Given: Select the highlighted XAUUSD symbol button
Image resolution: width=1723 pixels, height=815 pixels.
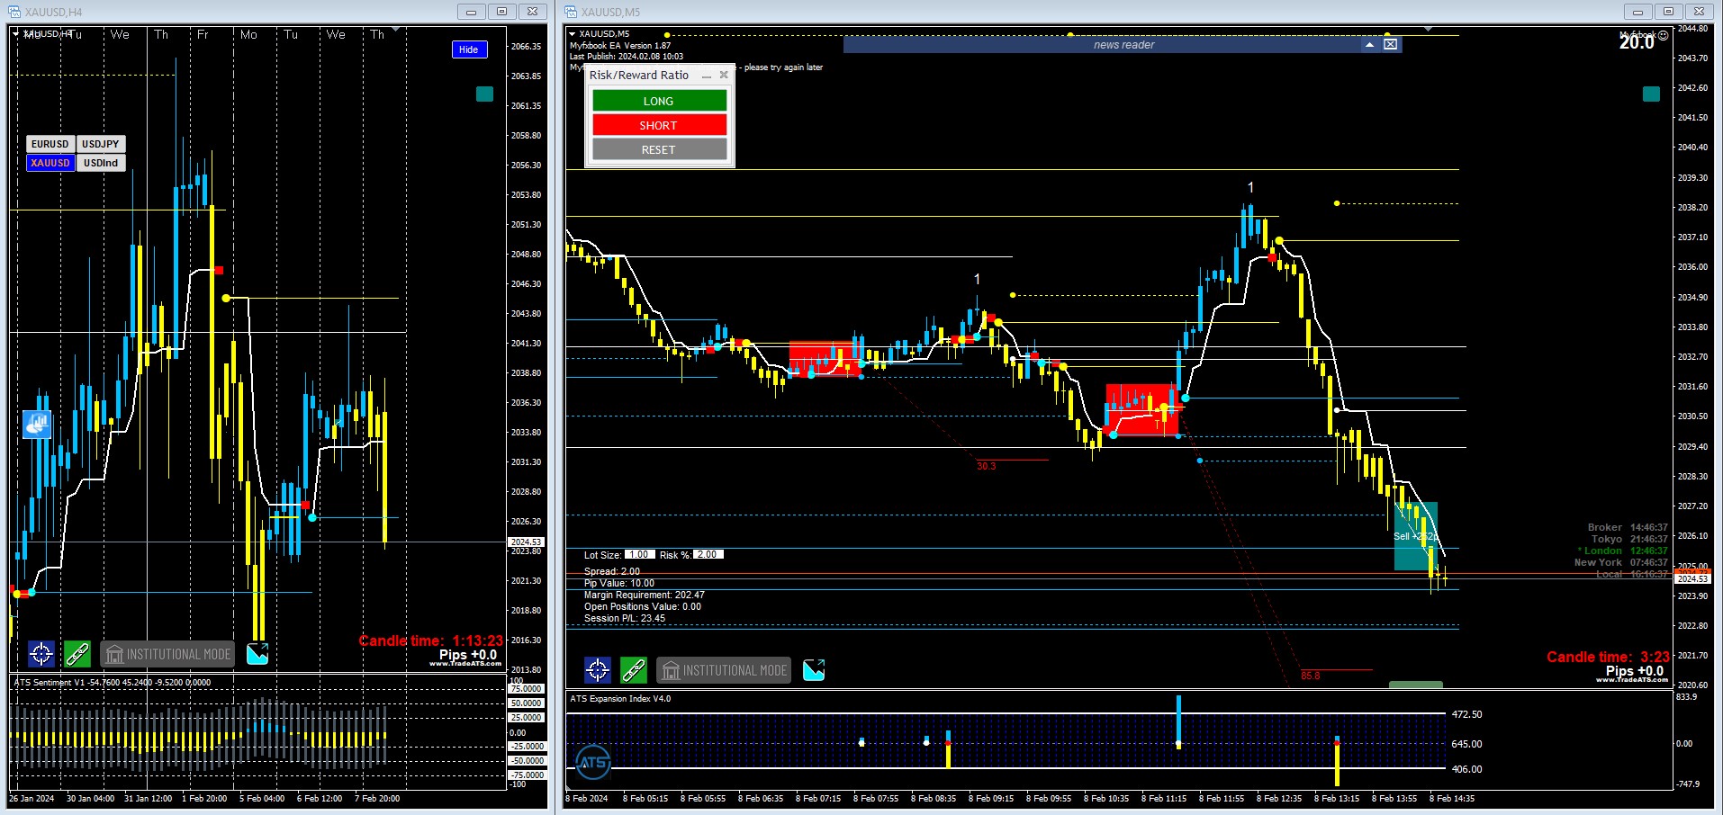Looking at the screenshot, I should click(x=50, y=163).
